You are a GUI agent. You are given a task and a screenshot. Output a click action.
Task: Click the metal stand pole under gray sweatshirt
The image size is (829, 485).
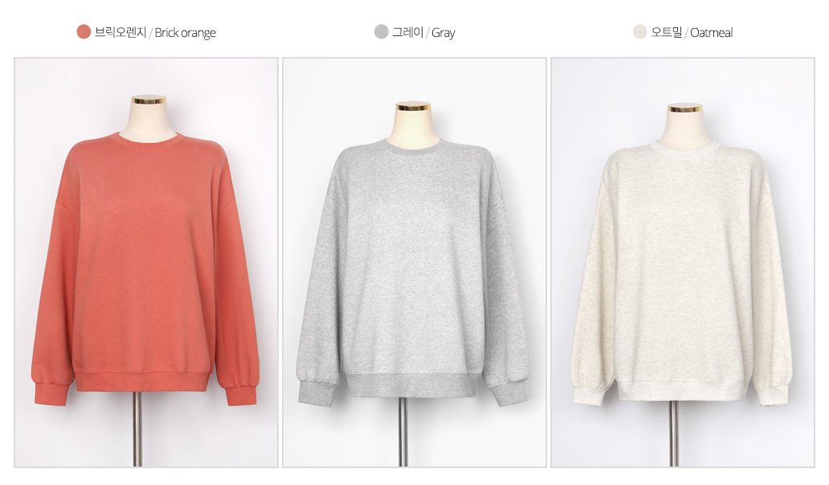click(x=403, y=432)
